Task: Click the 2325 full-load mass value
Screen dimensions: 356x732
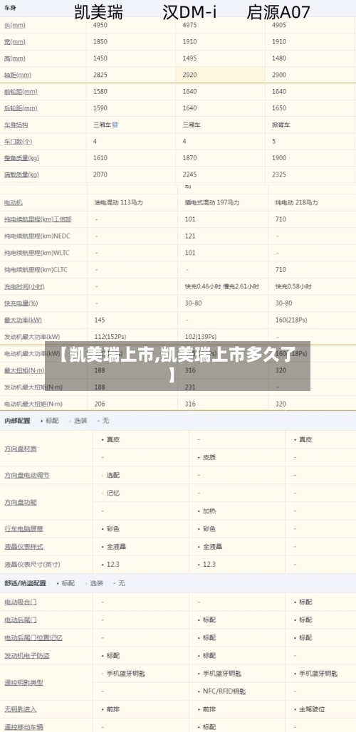Action: pos(279,174)
